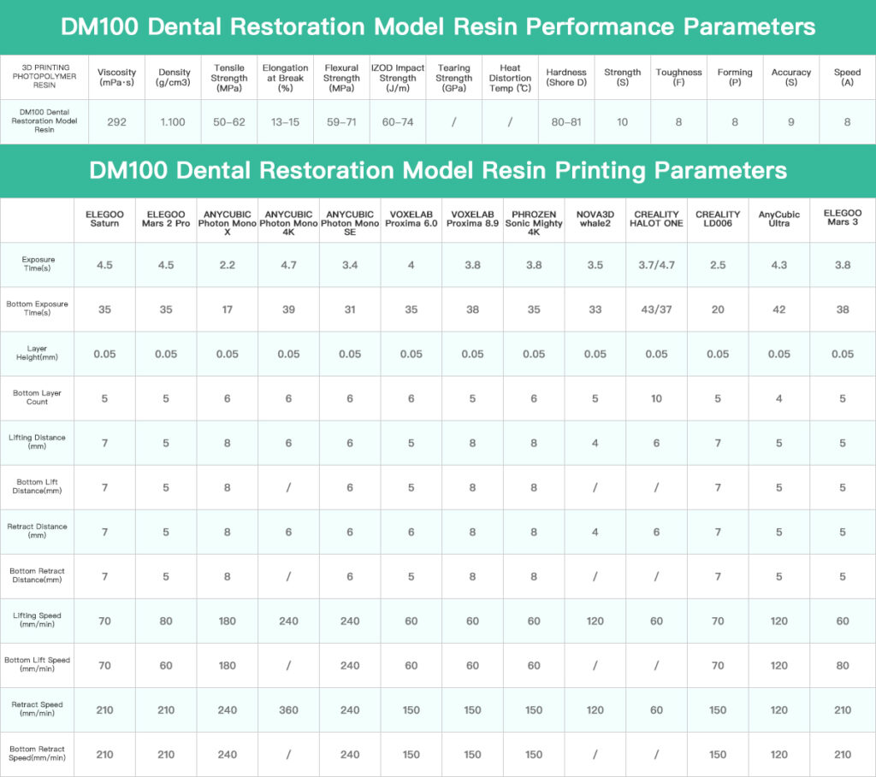This screenshot has height=777, width=876.
Task: Click the ELEGOO Mars 2 Pro header
Action: click(166, 219)
